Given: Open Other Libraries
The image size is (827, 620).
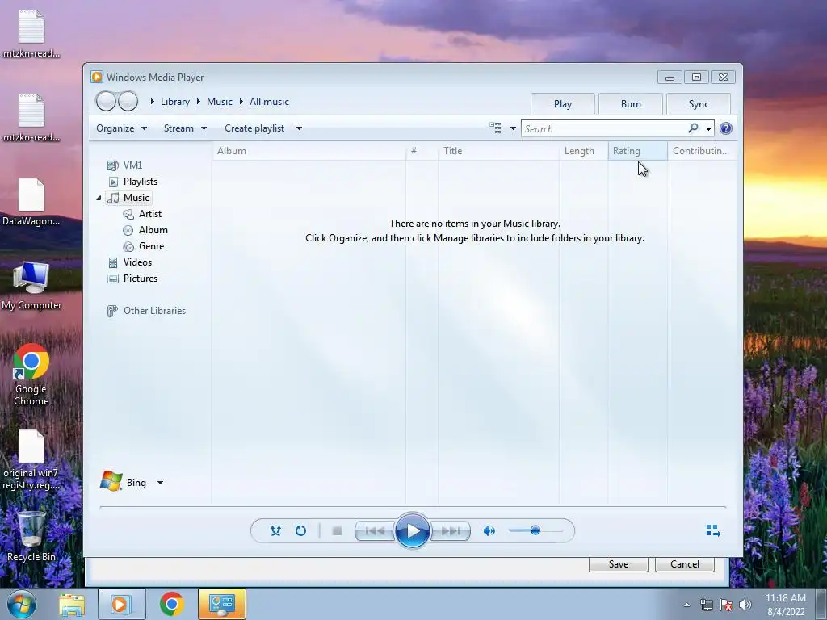Looking at the screenshot, I should pyautogui.click(x=147, y=311).
